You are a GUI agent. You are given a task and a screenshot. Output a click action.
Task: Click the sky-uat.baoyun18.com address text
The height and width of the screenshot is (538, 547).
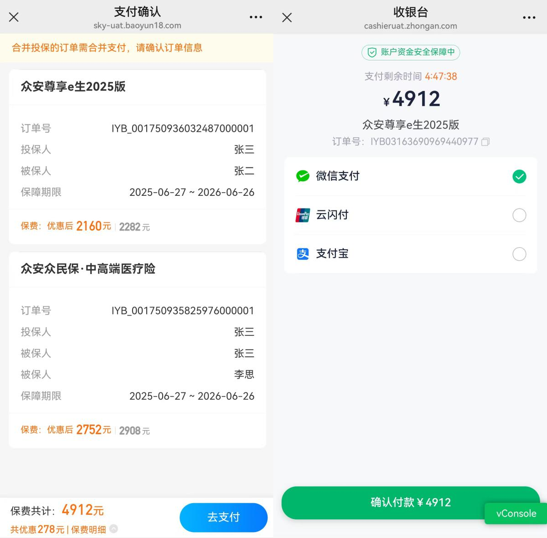point(137,26)
